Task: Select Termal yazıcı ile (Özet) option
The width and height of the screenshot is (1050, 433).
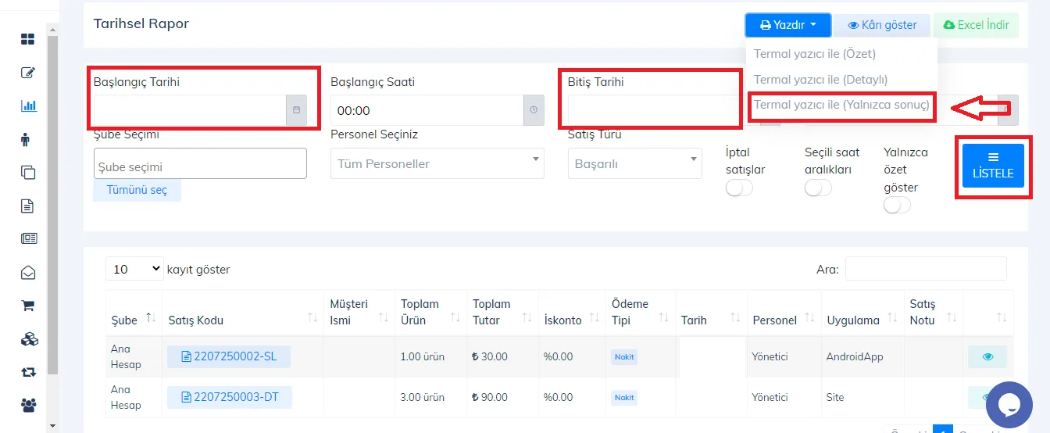Action: click(815, 54)
